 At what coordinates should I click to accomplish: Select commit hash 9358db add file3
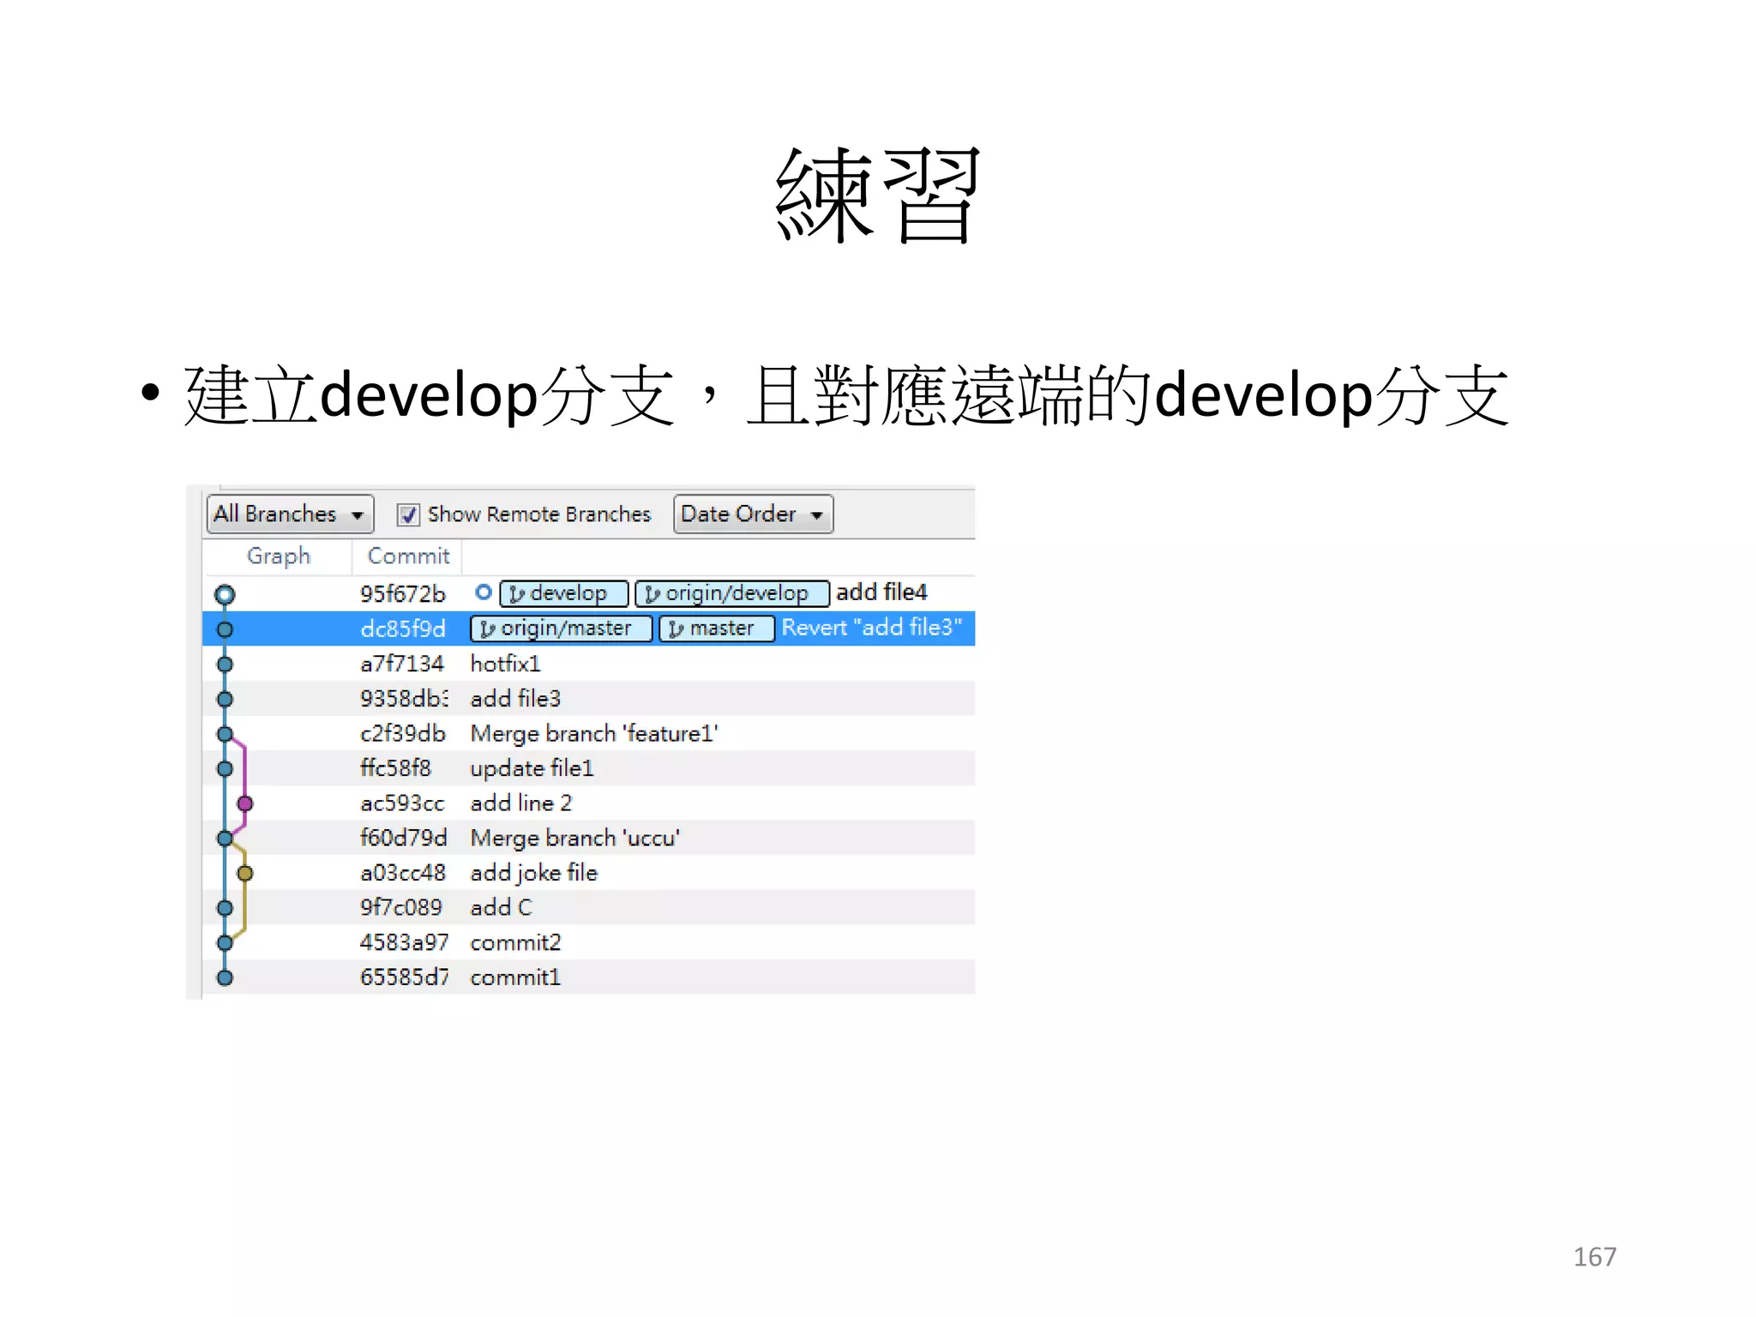pos(403,699)
